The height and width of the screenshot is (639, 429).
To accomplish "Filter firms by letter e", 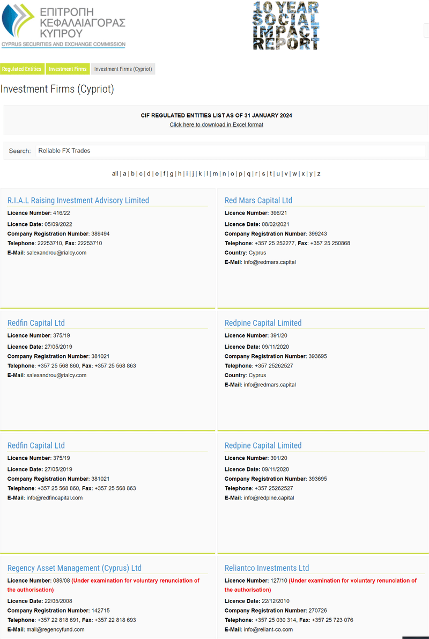I will (x=157, y=174).
